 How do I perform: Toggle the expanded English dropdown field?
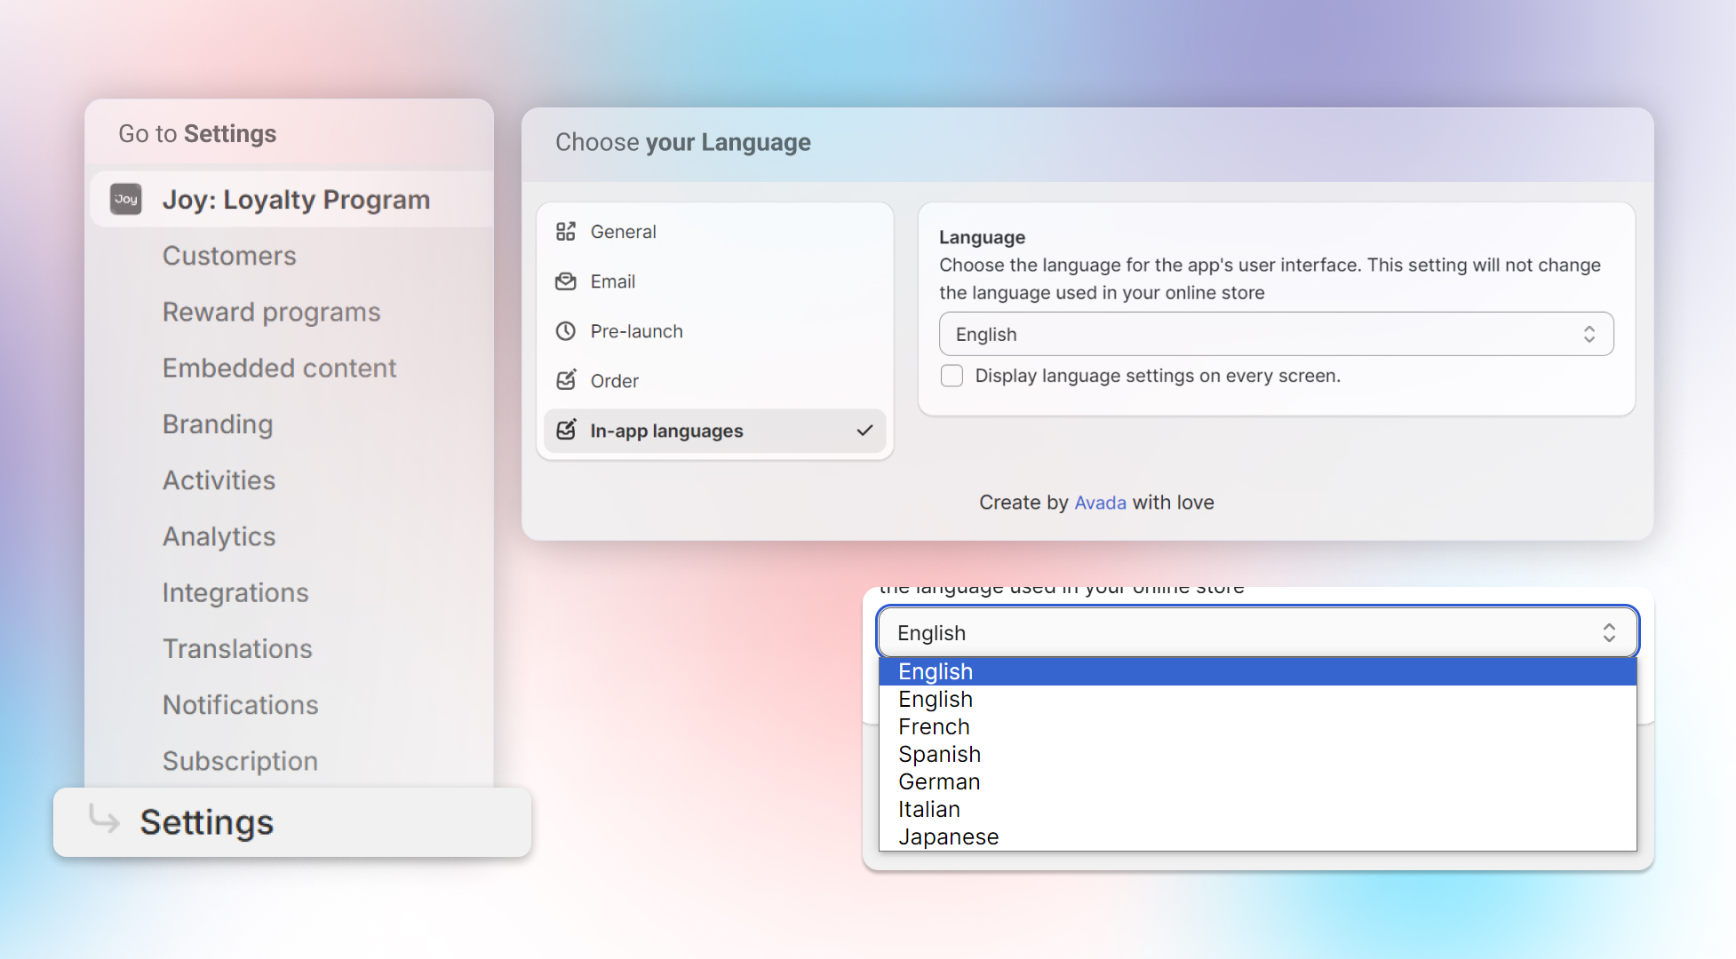pos(1256,632)
